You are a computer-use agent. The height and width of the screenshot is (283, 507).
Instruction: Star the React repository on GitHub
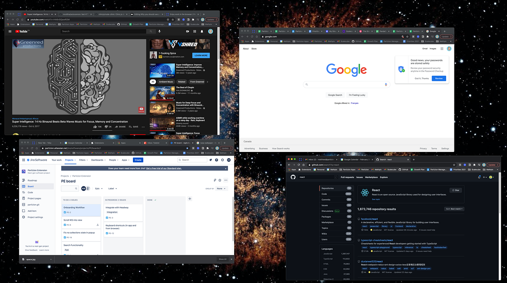point(455,190)
